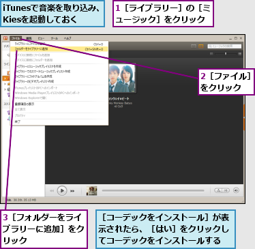This screenshot has height=249, width=255.
Task: Seek on the playback progress bar
Action: click(x=153, y=190)
